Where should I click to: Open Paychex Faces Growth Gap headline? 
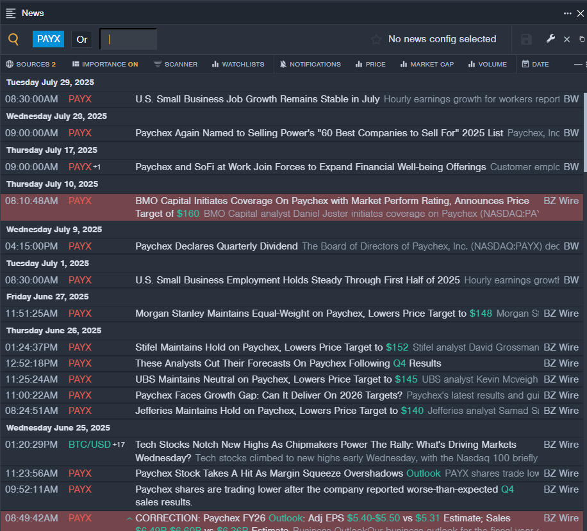click(269, 395)
